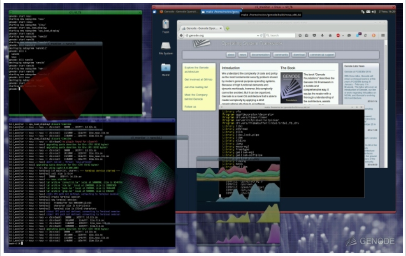Viewport: 406px width, 256px height.
Task: Follow the 'Get involved at GitHub' link
Action: click(x=198, y=79)
